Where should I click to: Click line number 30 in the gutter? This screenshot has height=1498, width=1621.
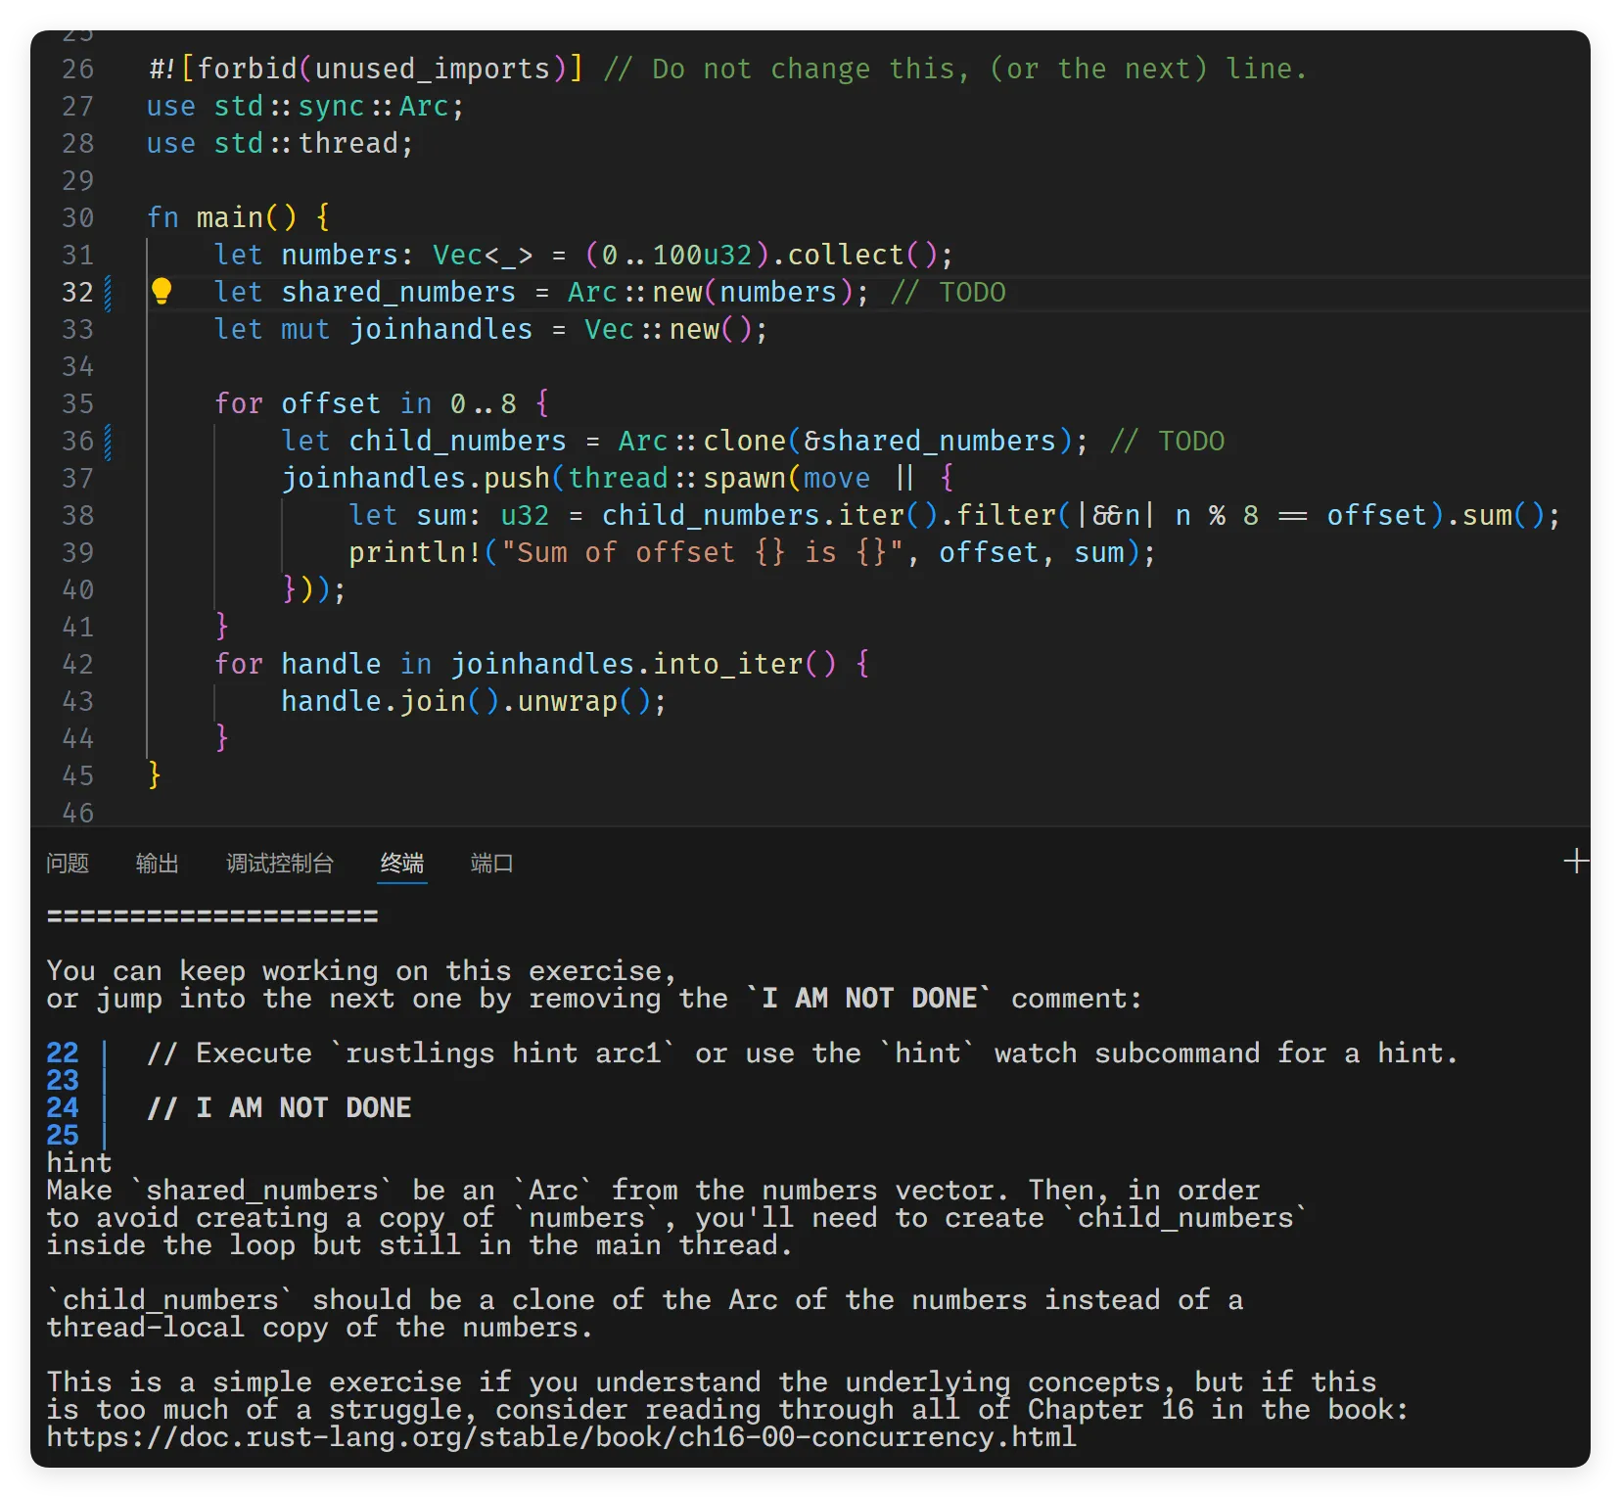pos(78,217)
